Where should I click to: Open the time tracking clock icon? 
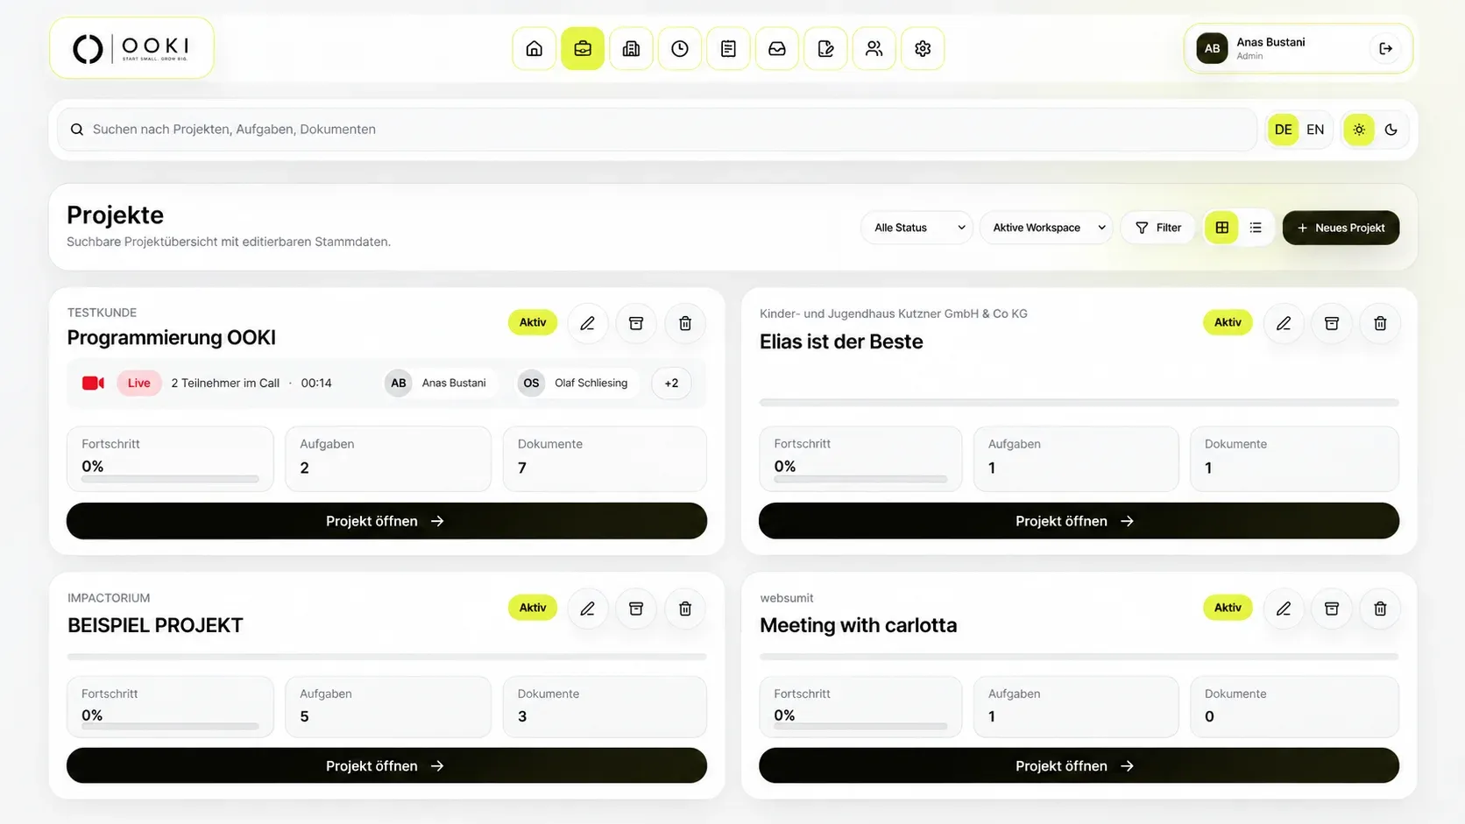[680, 49]
